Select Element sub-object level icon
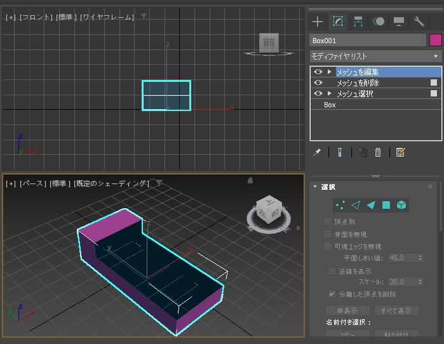This screenshot has height=344, width=444. (x=401, y=205)
